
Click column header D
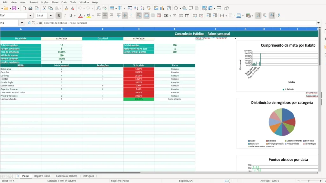coord(139,29)
